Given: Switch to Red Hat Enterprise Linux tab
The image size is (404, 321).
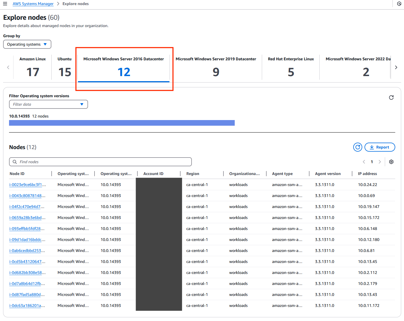Looking at the screenshot, I should click(x=291, y=67).
